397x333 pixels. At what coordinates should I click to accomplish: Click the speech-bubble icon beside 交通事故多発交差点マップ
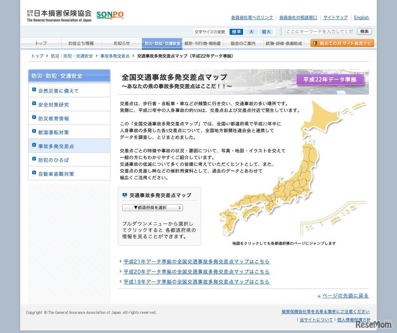click(x=125, y=195)
